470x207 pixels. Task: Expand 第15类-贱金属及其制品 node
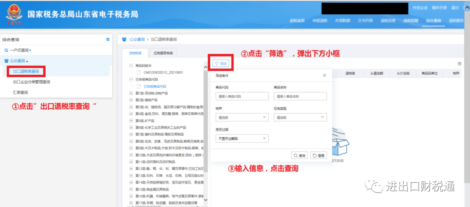(131, 189)
